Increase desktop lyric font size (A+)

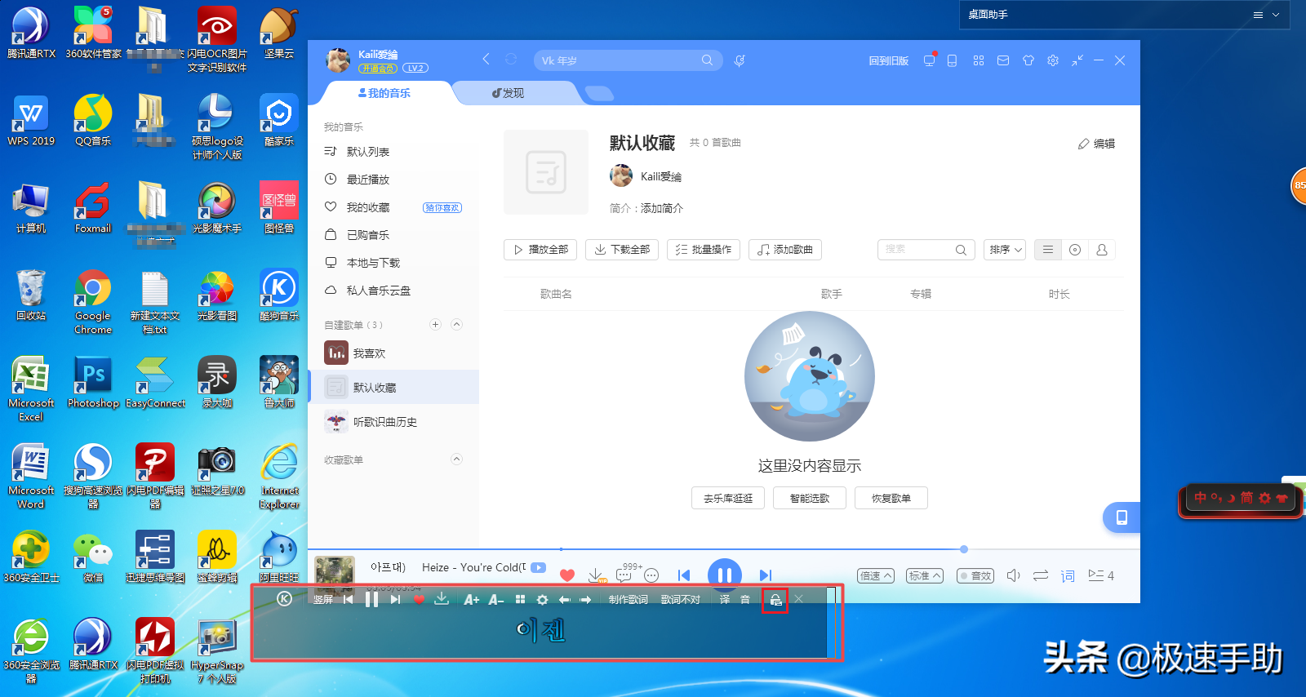471,599
